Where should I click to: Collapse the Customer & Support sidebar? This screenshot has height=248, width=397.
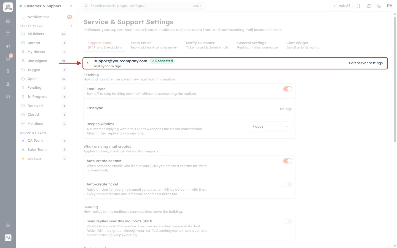(71, 6)
